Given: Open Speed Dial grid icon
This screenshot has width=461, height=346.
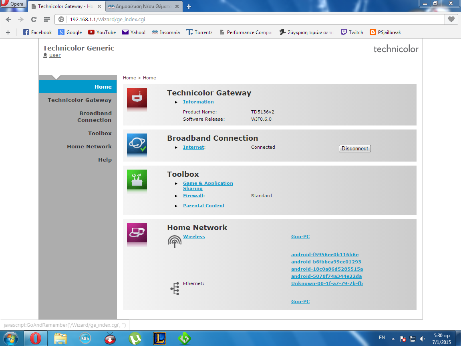Looking at the screenshot, I should (x=46, y=19).
